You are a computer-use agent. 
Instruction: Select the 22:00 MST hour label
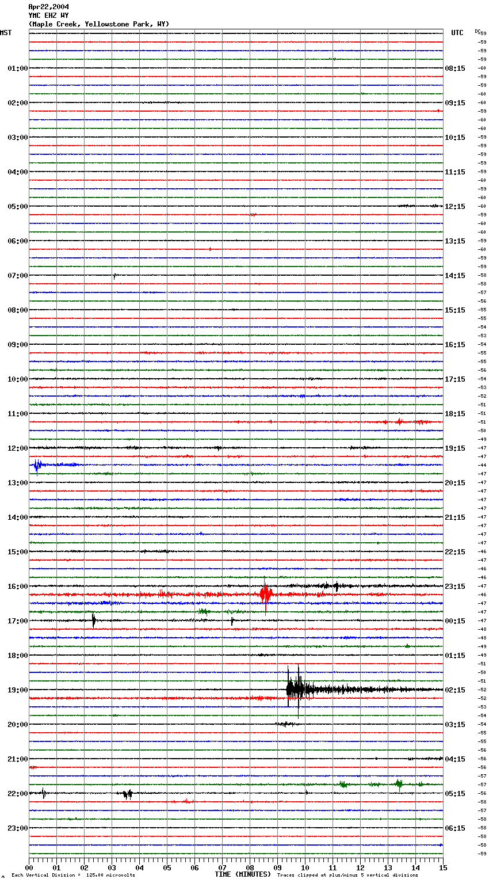click(x=18, y=794)
